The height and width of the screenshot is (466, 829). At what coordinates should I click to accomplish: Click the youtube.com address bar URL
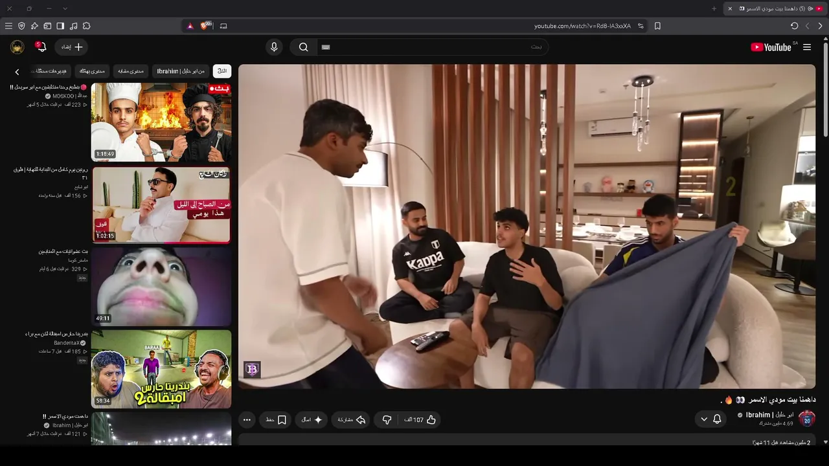click(582, 26)
